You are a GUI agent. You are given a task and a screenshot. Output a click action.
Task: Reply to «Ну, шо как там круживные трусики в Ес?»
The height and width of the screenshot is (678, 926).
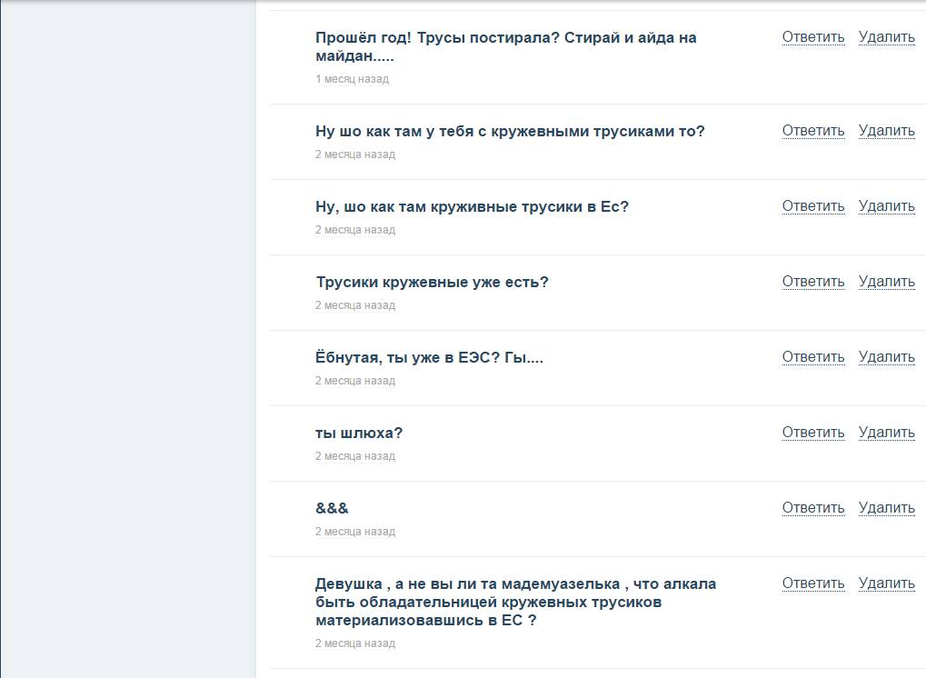pyautogui.click(x=811, y=206)
